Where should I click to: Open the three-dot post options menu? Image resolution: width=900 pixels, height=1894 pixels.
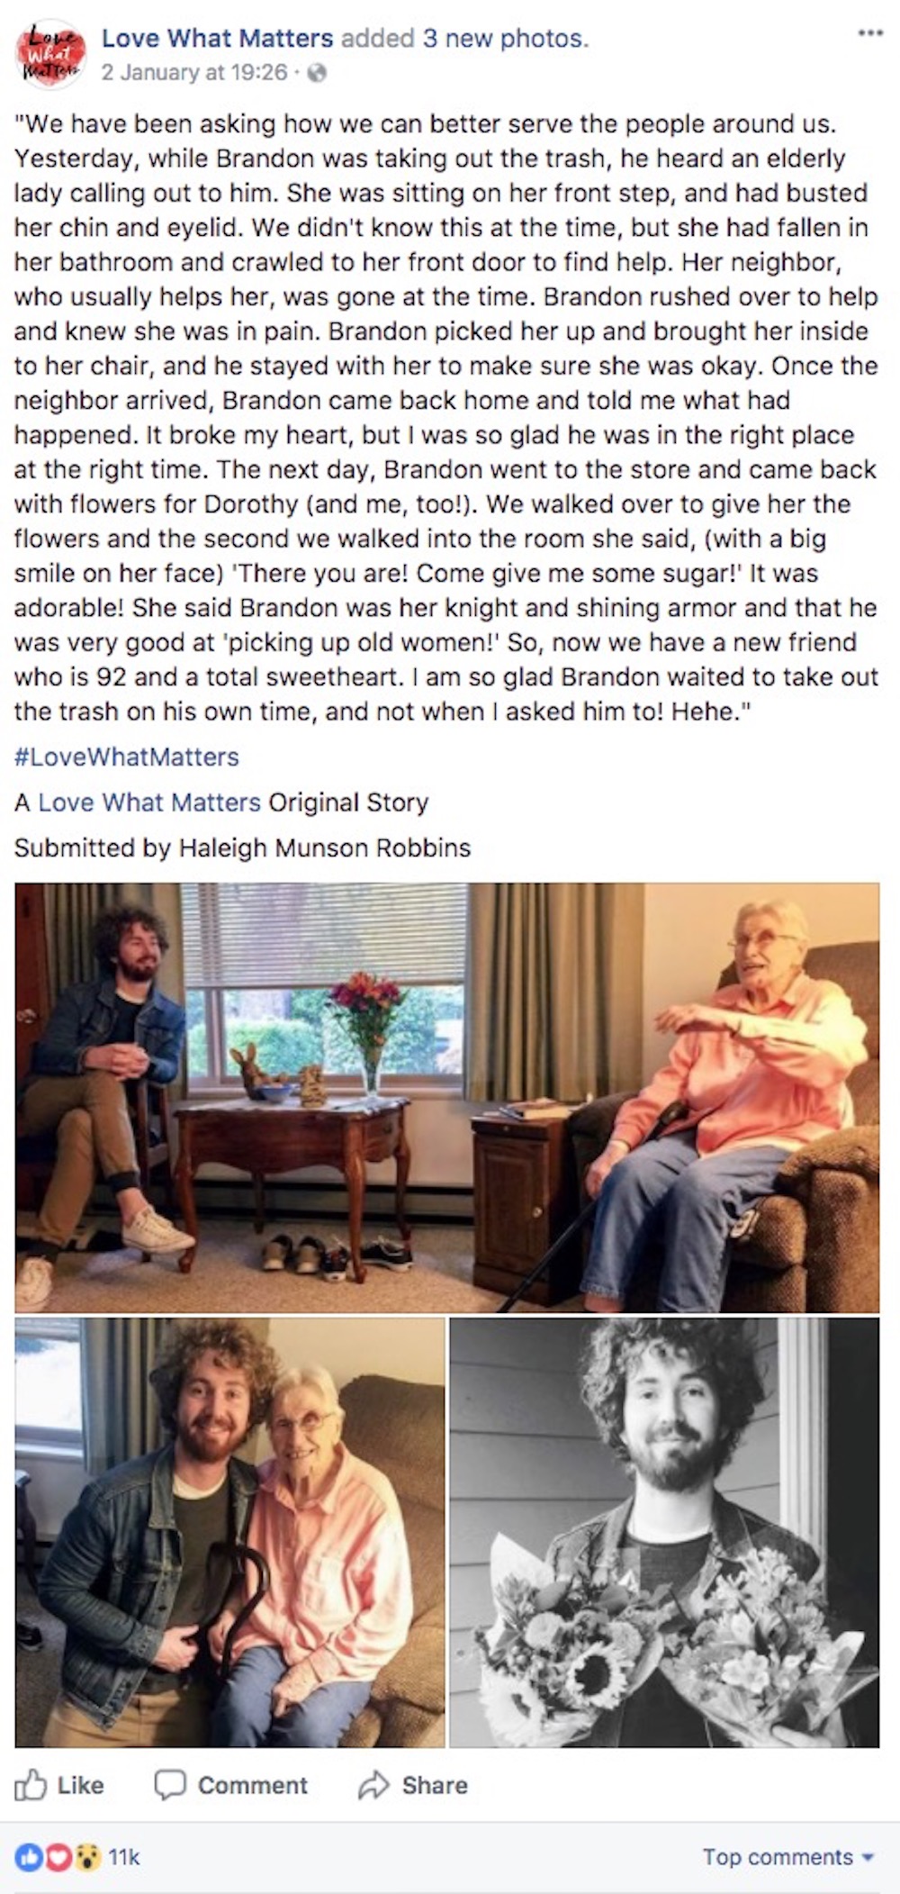click(x=870, y=33)
